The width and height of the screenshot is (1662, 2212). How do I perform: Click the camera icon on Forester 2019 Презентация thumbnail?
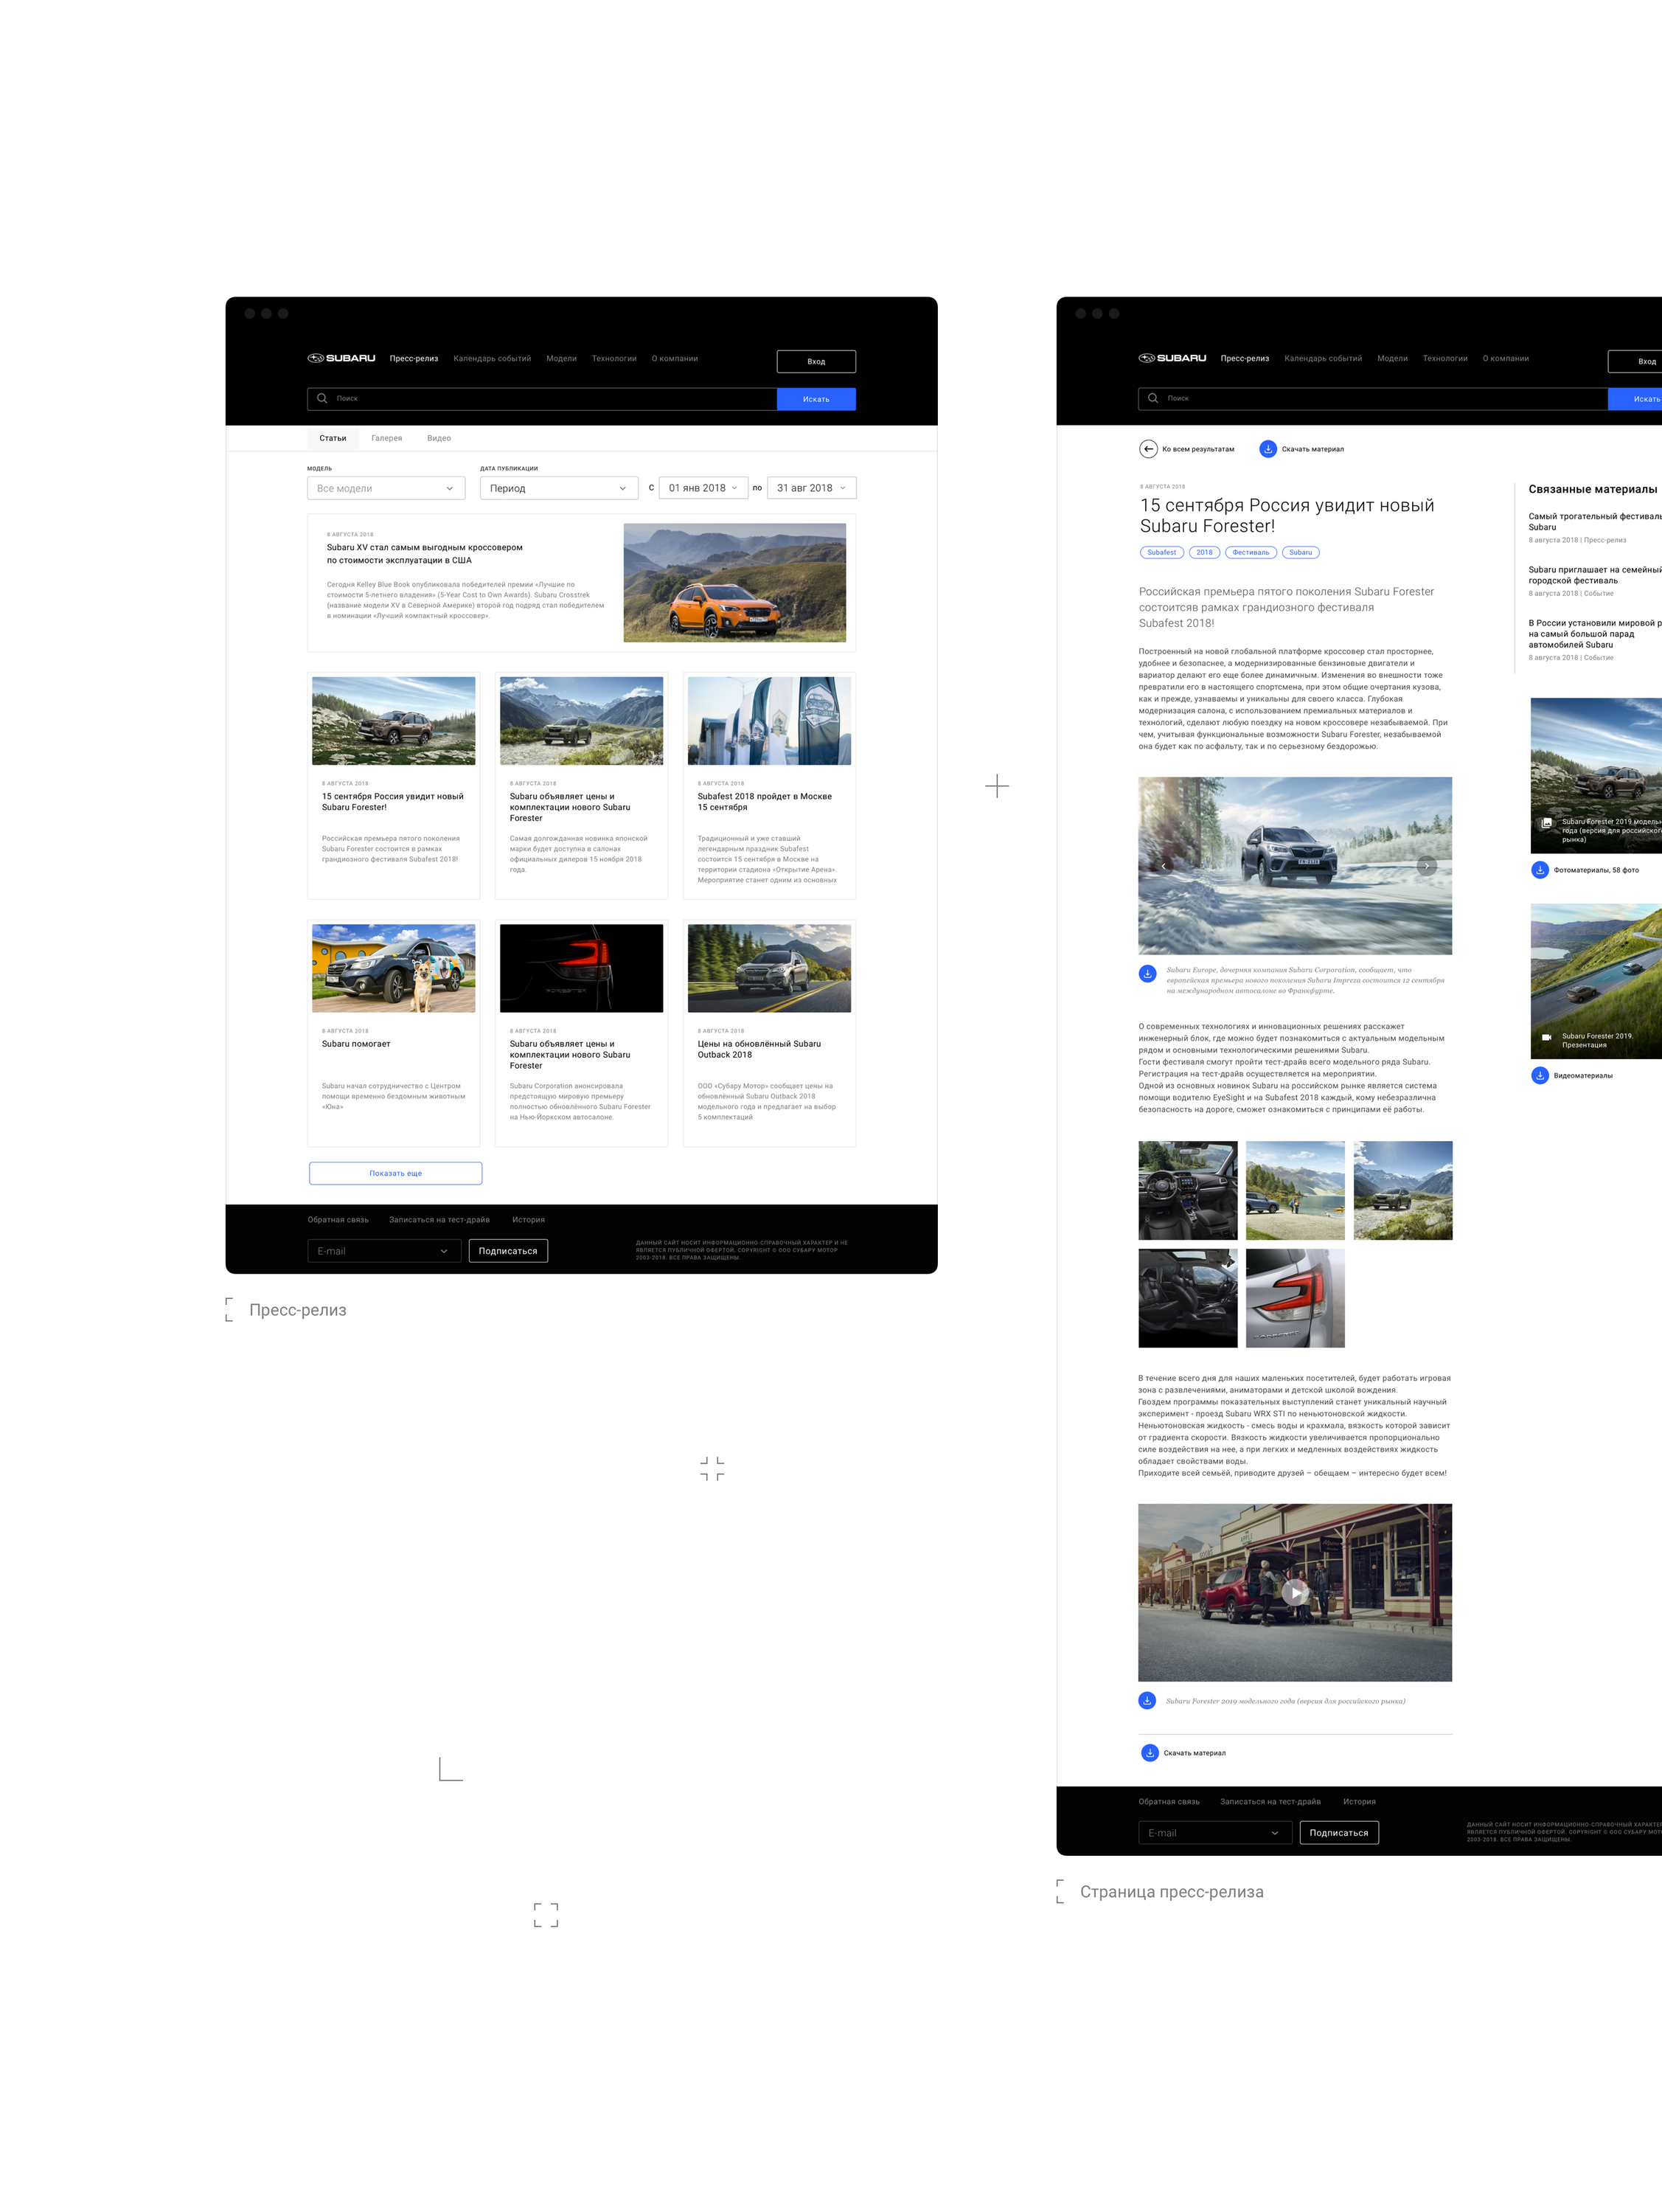1547,1037
